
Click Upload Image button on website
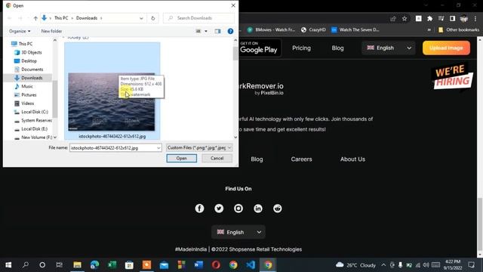[446, 48]
